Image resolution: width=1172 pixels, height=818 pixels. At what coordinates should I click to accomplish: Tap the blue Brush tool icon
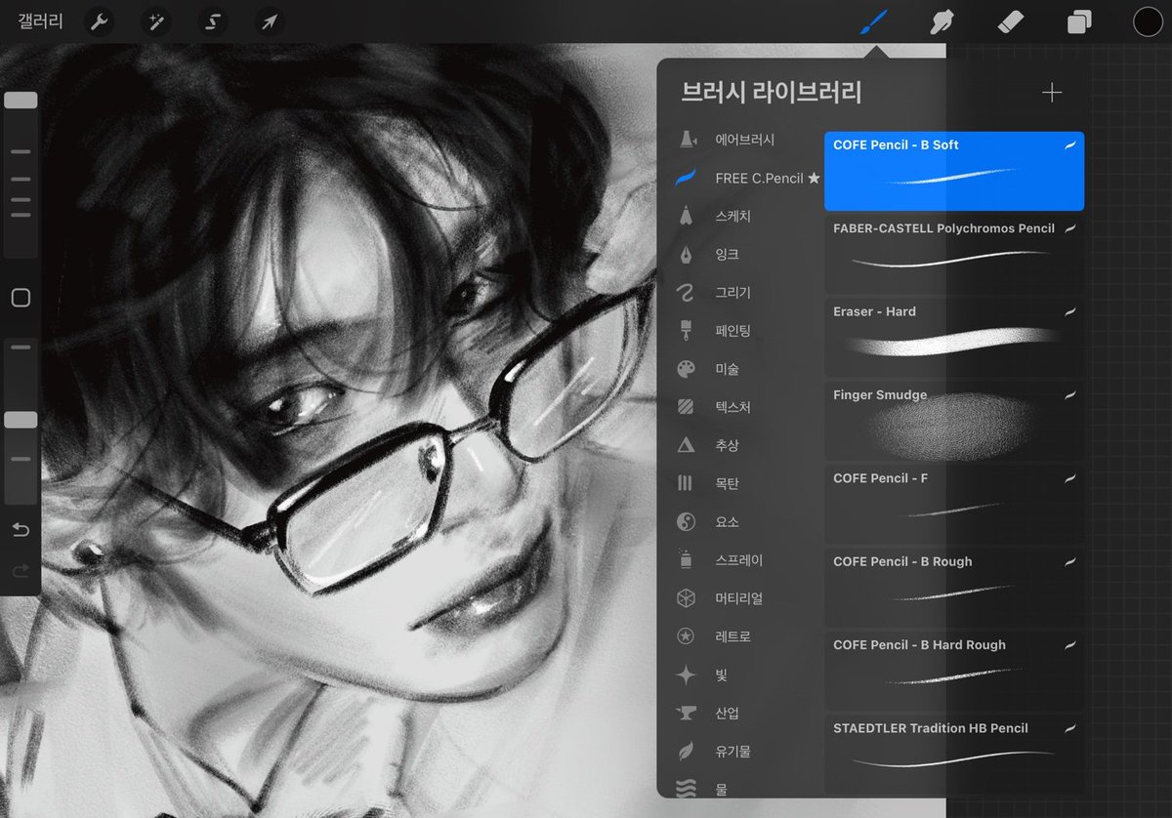(872, 21)
